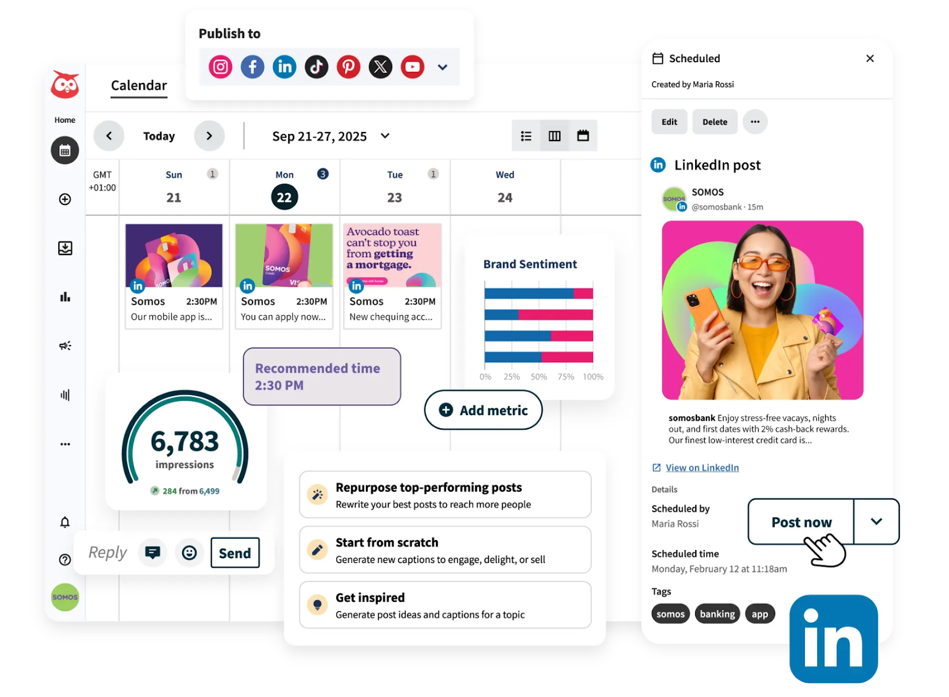The height and width of the screenshot is (697, 949).
Task: Select Instagram under Publish to
Action: (219, 66)
